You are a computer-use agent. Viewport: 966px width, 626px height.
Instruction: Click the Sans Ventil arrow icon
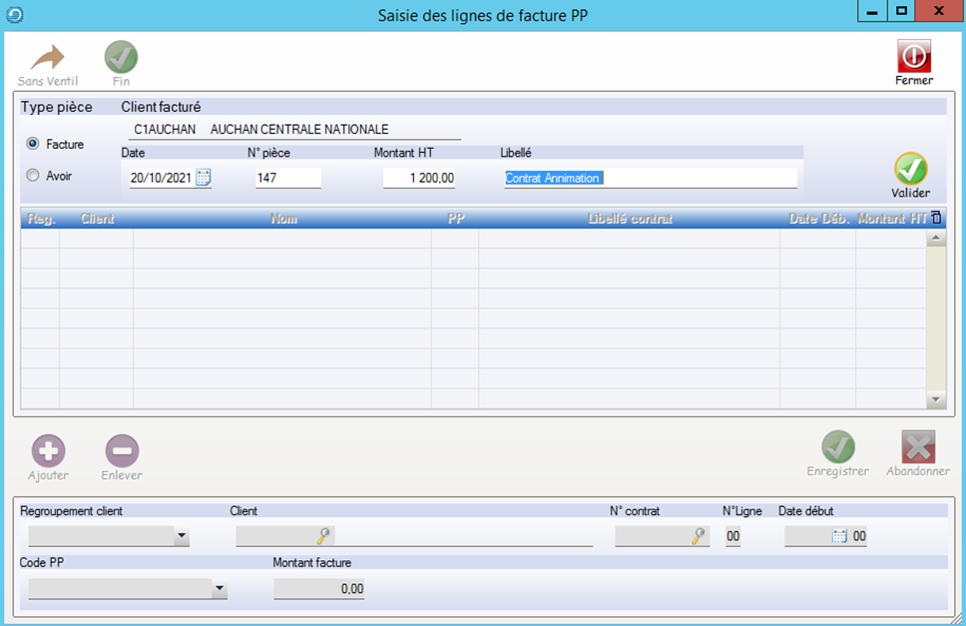pos(47,58)
